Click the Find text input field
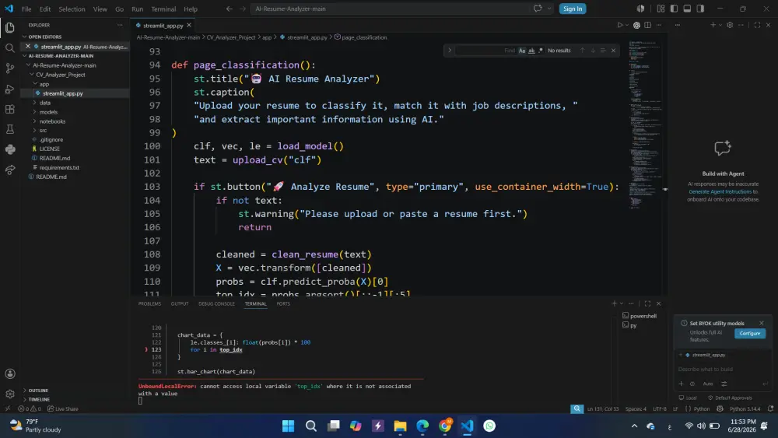 tap(485, 51)
